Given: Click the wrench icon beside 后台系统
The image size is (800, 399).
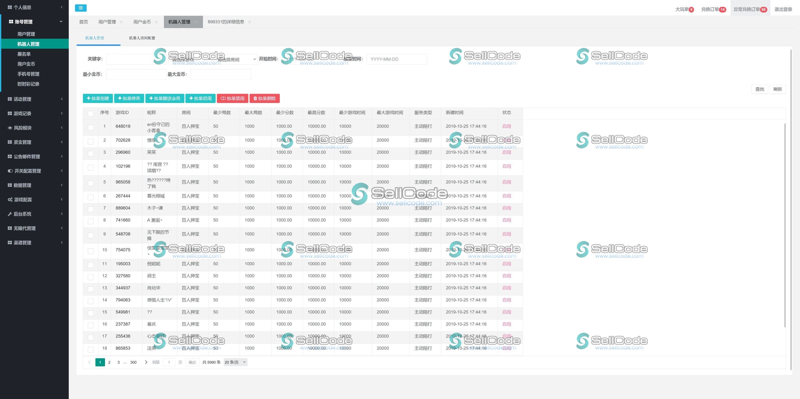Looking at the screenshot, I should [10, 214].
